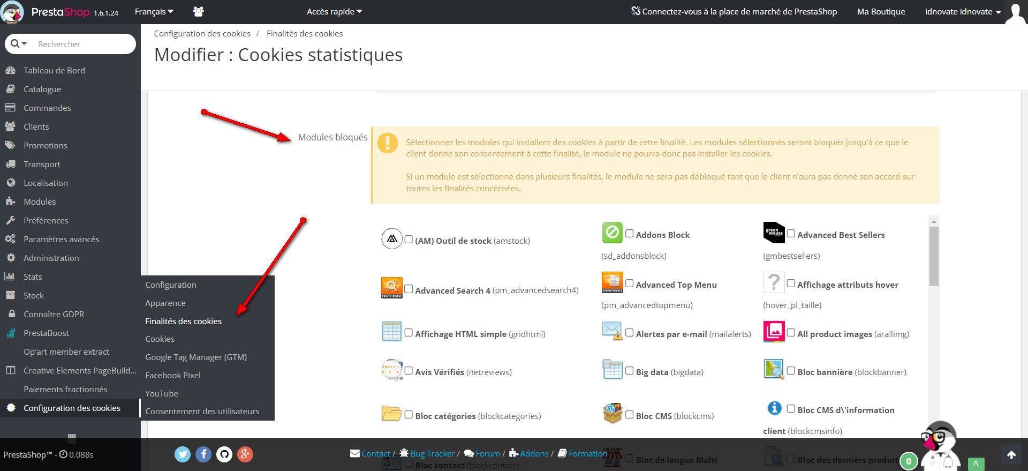Click the Localisation globe icon
This screenshot has width=1028, height=471.
coord(10,183)
